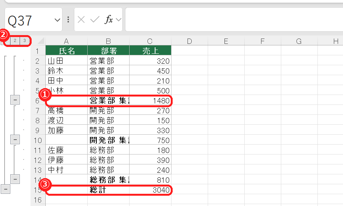343x206 pixels.
Task: Select row 1 header
Action: [38, 51]
